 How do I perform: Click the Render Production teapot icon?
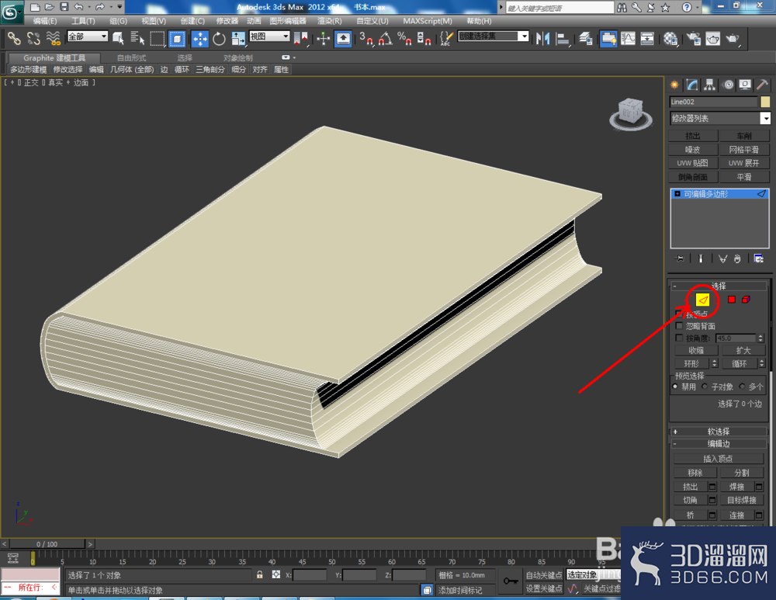coord(733,38)
